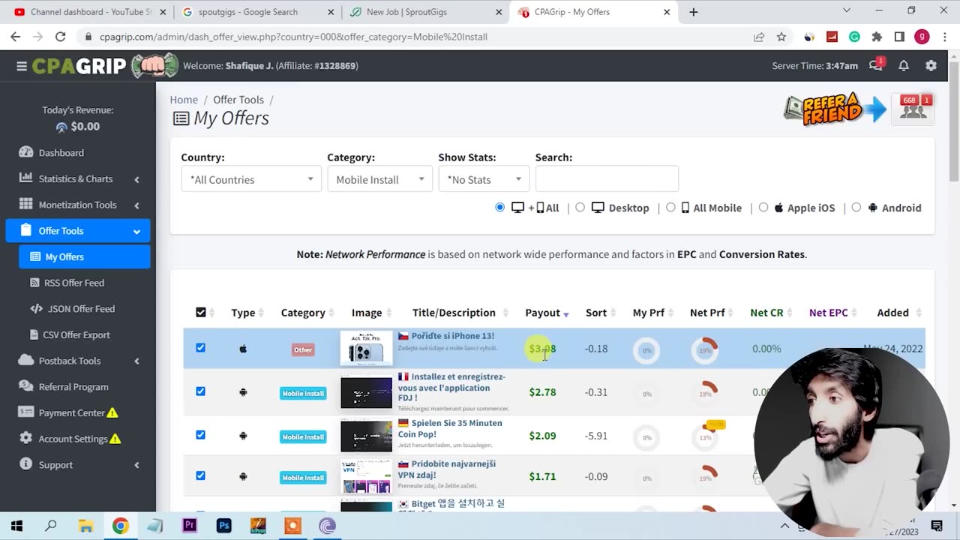Screen dimensions: 960x540
Task: Expand Monetization Tools in sidebar
Action: pos(78,205)
